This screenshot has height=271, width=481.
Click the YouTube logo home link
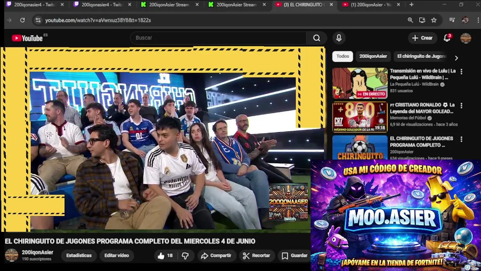27,38
